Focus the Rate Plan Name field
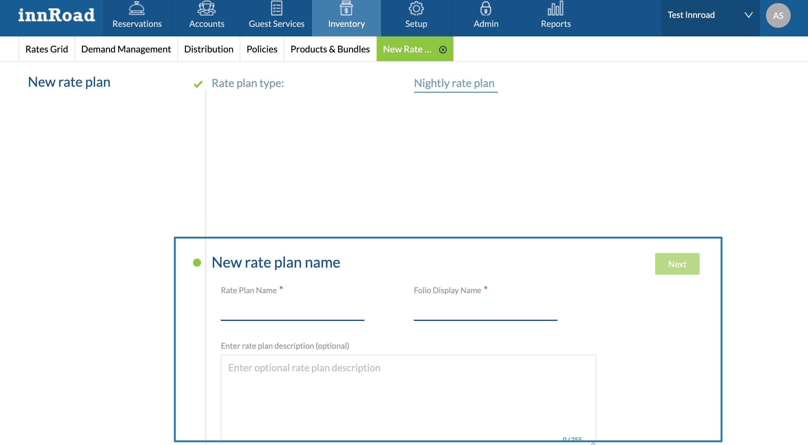Viewport: 808px width, 445px height. [x=292, y=311]
